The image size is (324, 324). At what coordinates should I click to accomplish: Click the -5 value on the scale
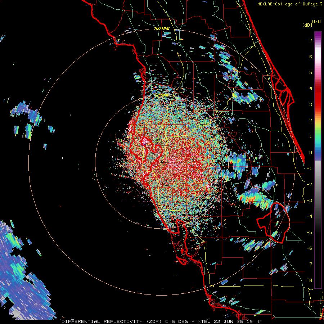[x=309, y=233]
